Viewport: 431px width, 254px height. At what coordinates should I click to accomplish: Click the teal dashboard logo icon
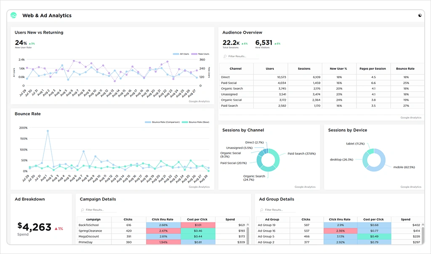14,16
